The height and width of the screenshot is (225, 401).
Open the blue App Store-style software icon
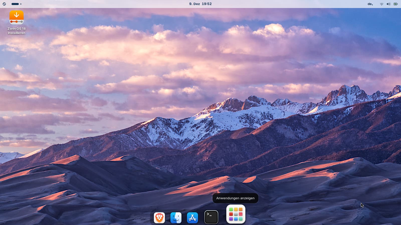192,217
